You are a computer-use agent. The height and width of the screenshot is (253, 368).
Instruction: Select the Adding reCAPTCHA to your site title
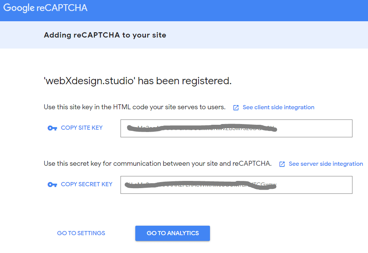coord(105,35)
